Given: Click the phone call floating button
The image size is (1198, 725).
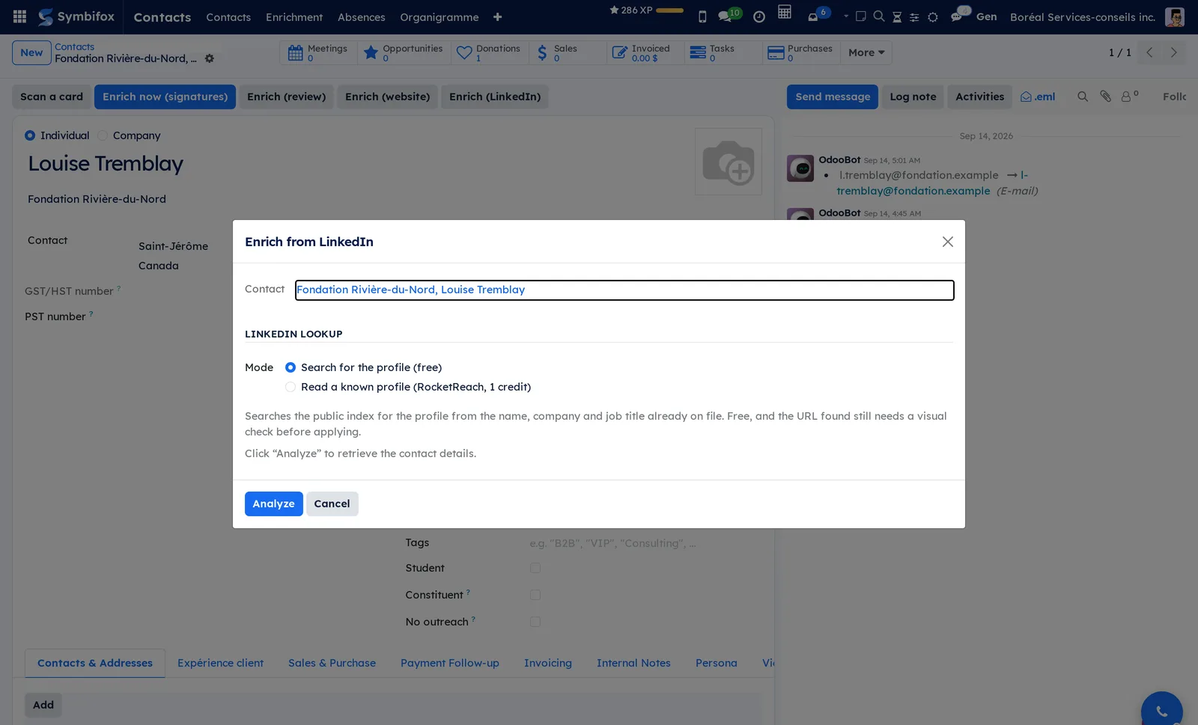Looking at the screenshot, I should click(x=1162, y=711).
